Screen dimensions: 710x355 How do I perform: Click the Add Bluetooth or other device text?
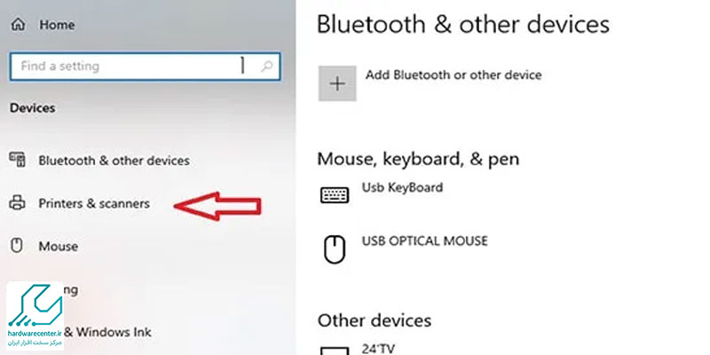(x=453, y=75)
